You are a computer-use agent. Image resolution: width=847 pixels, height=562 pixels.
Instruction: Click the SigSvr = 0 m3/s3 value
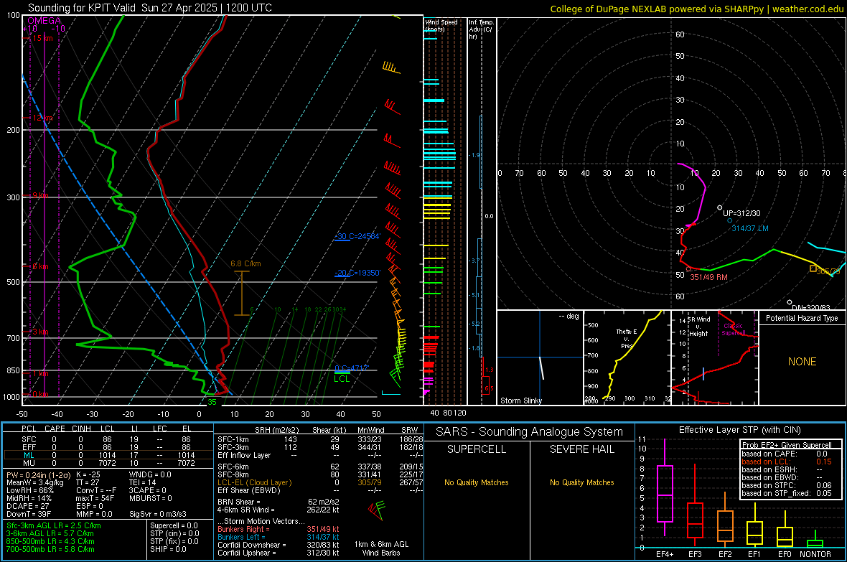[158, 514]
